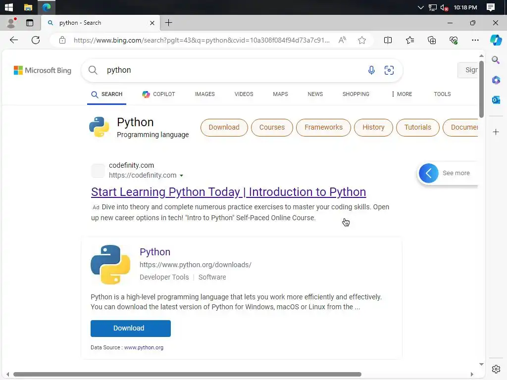
Task: Click the Read aloud icon
Action: pos(342,40)
